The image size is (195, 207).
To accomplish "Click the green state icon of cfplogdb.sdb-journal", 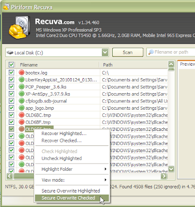I will [x=22, y=101].
